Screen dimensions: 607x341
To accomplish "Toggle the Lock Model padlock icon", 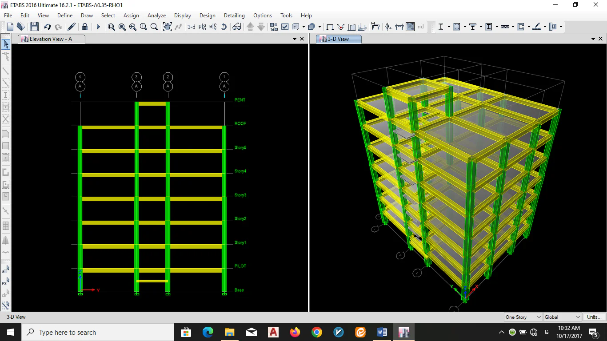I will click(84, 27).
